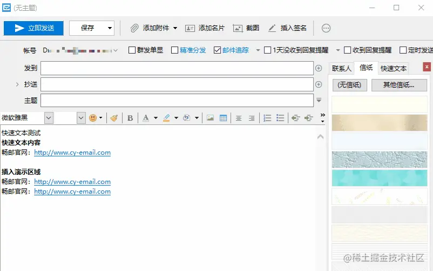Viewport: 433px width, 271px height.
Task: Open the last cy-email link in the message body
Action: [72, 191]
